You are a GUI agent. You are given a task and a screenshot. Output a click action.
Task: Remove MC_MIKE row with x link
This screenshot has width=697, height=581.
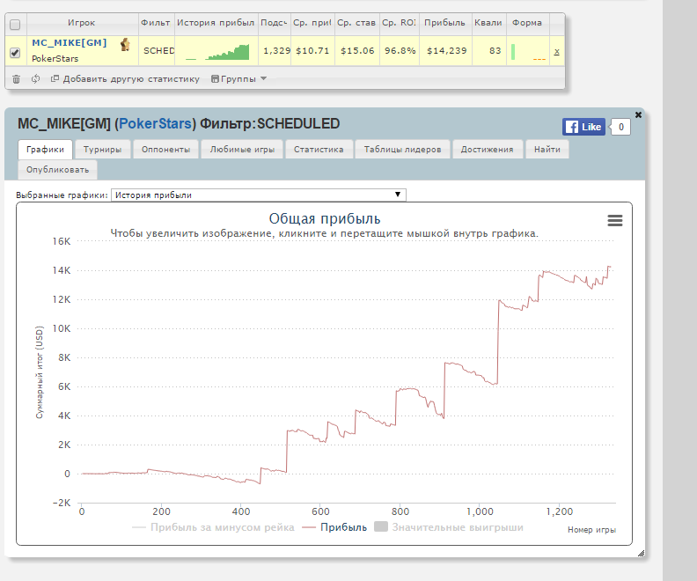click(556, 52)
